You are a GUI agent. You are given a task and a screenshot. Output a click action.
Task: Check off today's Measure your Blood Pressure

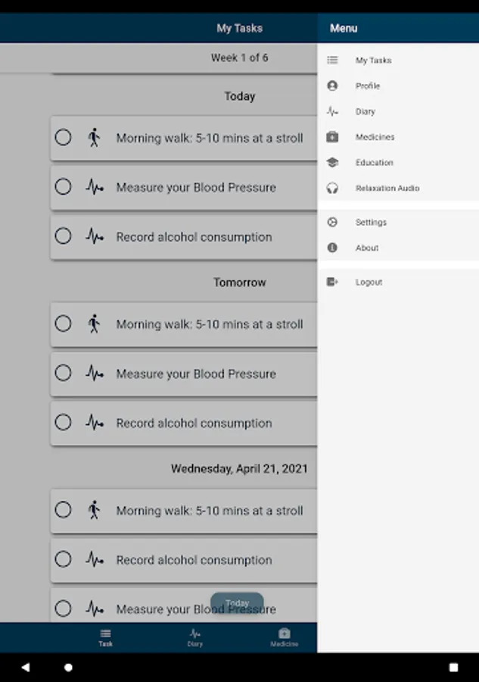click(x=64, y=187)
